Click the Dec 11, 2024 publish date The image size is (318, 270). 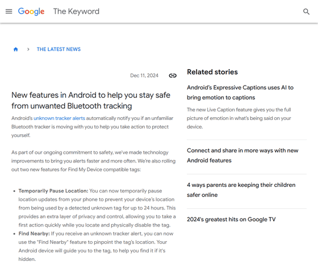144,76
